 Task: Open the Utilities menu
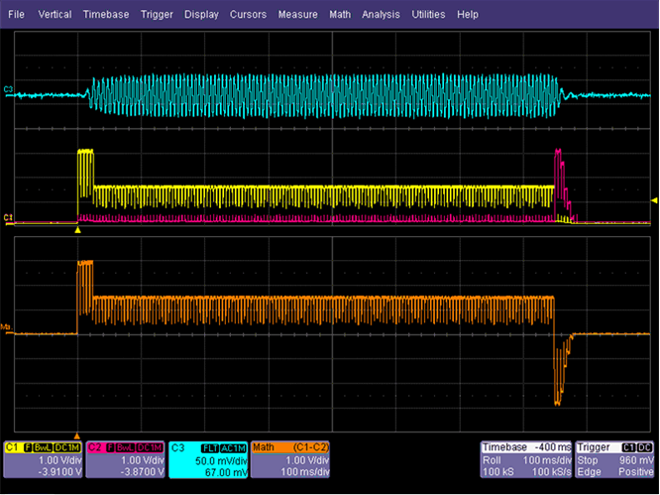(x=429, y=15)
